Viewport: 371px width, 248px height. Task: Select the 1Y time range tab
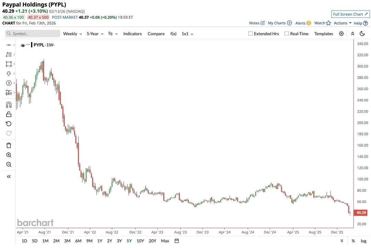pos(100,241)
